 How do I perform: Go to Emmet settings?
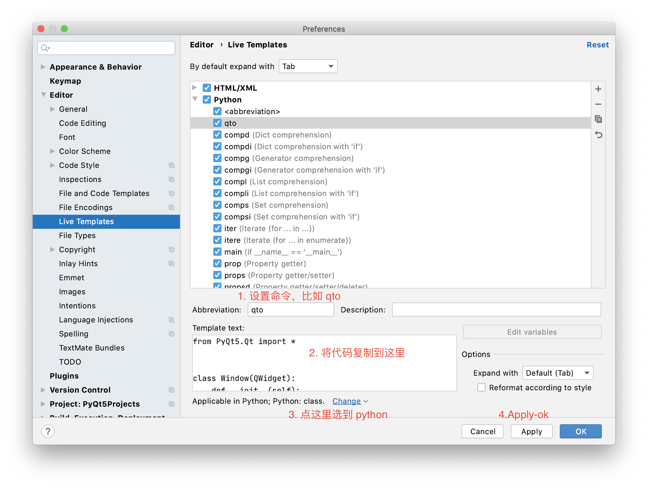pyautogui.click(x=72, y=278)
